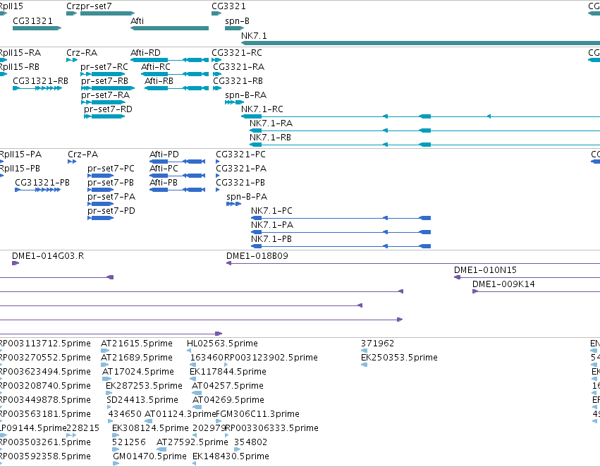Click the SD24413.5prime EST label
Screen dimensions: 600x467
(142, 401)
